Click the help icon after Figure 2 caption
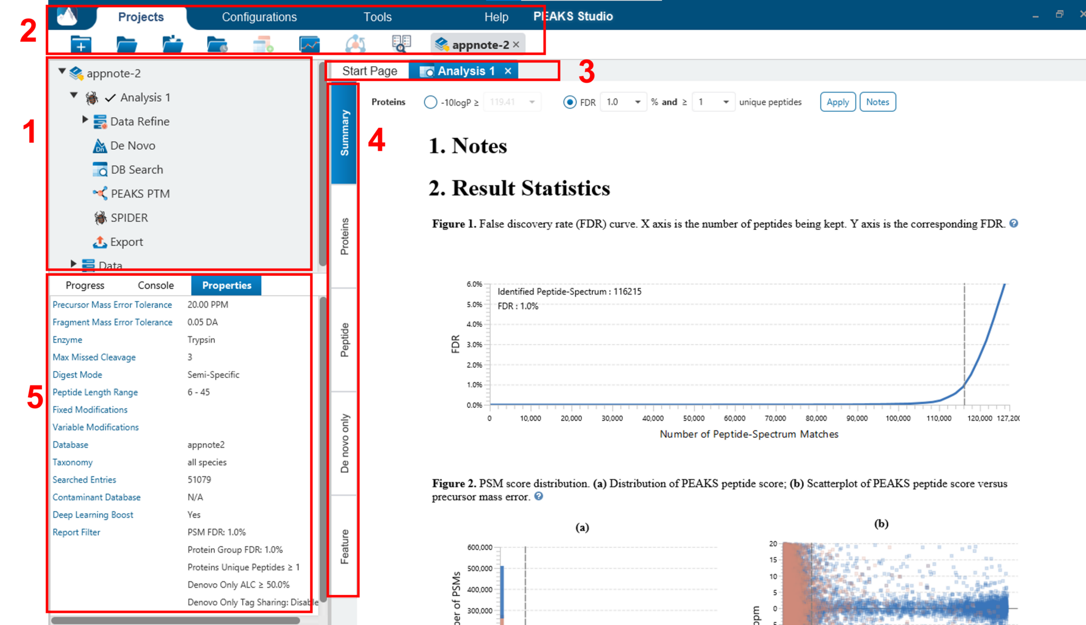Image resolution: width=1086 pixels, height=625 pixels. coord(538,496)
